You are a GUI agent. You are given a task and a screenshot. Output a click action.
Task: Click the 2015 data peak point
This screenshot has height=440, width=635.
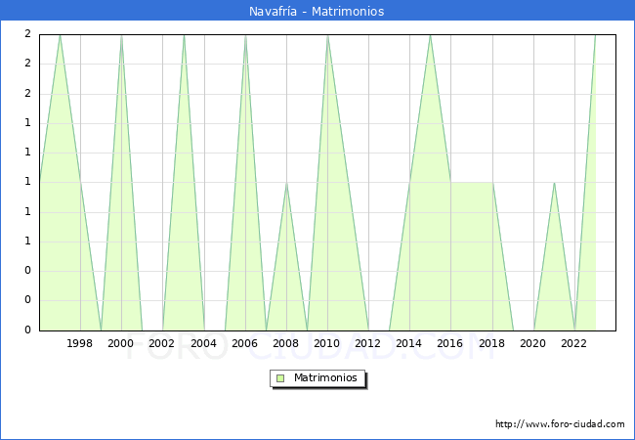pos(430,35)
